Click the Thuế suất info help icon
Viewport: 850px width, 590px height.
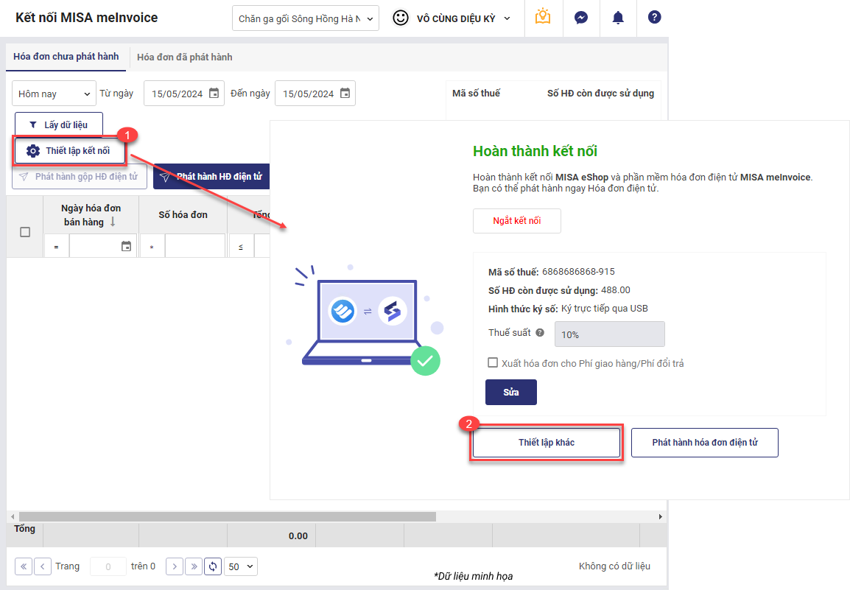[x=540, y=333]
